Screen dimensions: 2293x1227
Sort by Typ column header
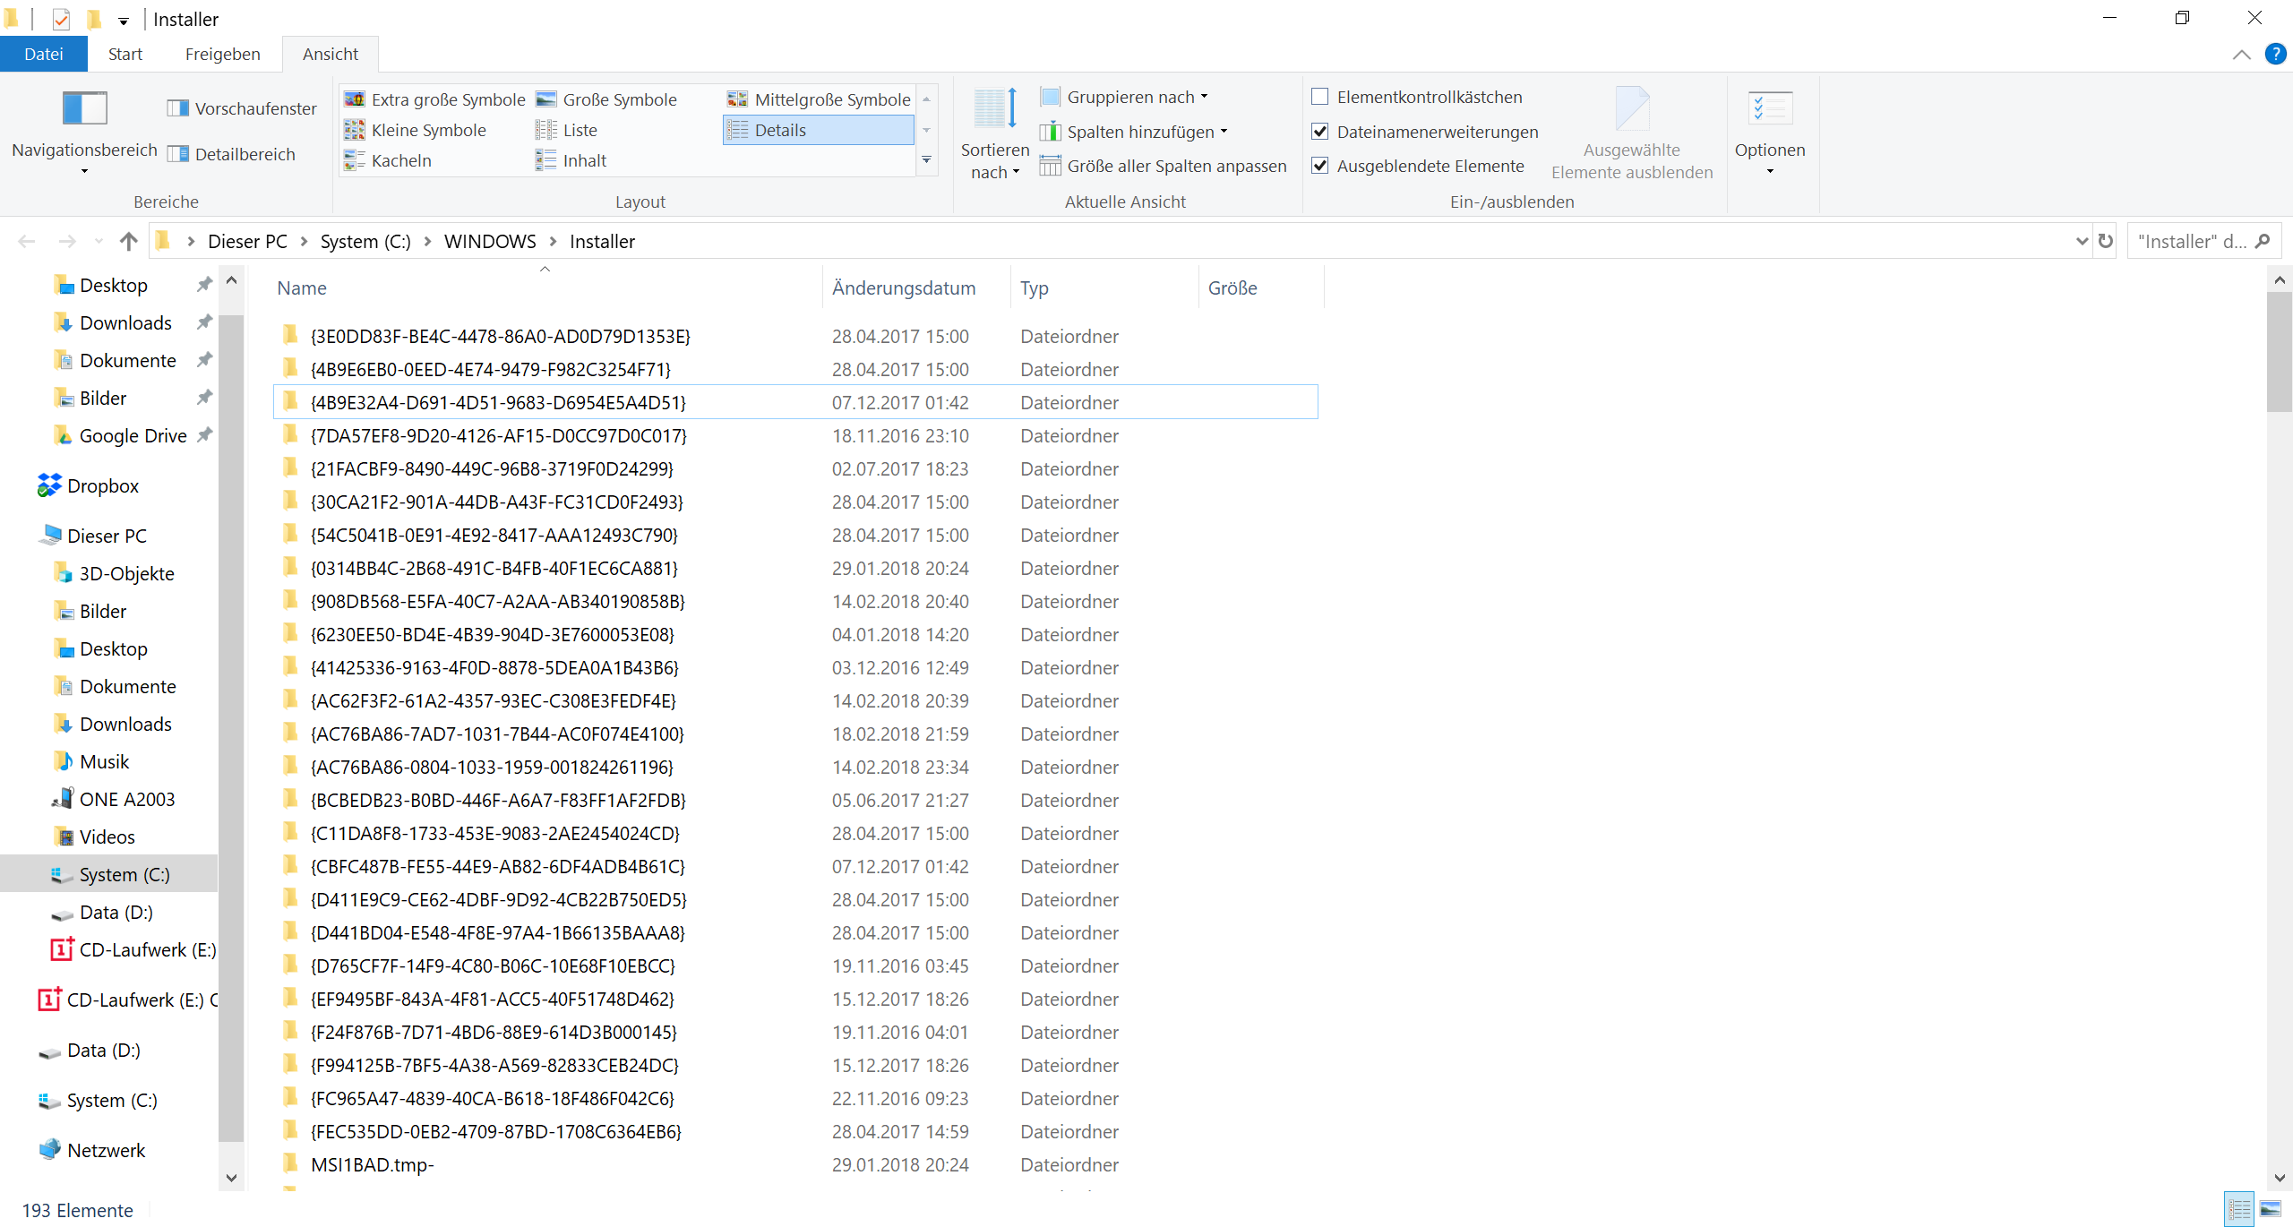tap(1104, 287)
